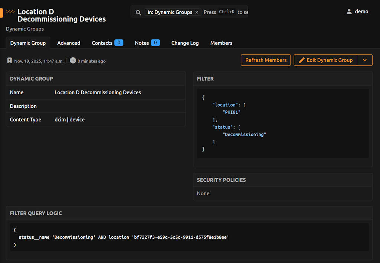
Task: Follow the Dynamic Groups breadcrumb link
Action: (x=25, y=29)
